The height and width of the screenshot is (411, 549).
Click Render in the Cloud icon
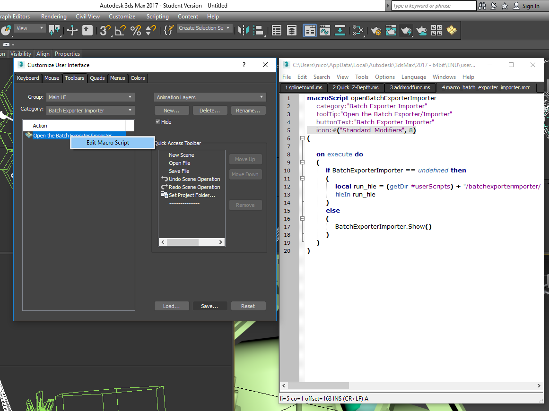[x=421, y=30]
